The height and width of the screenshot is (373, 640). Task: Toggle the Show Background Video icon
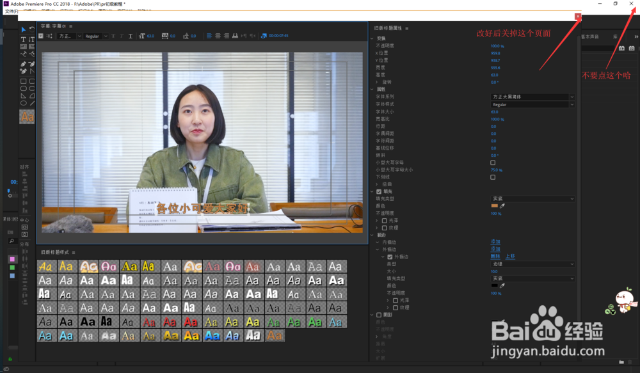264,36
